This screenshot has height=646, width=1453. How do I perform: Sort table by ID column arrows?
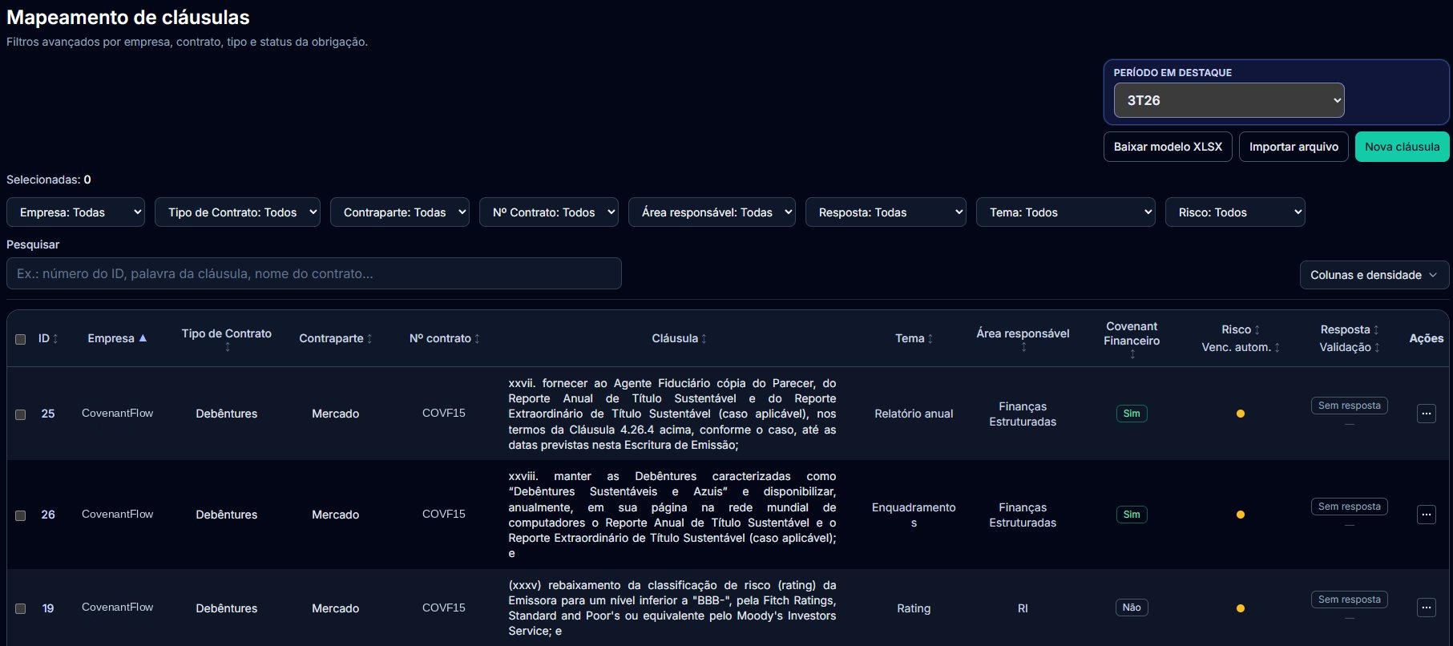pos(55,339)
